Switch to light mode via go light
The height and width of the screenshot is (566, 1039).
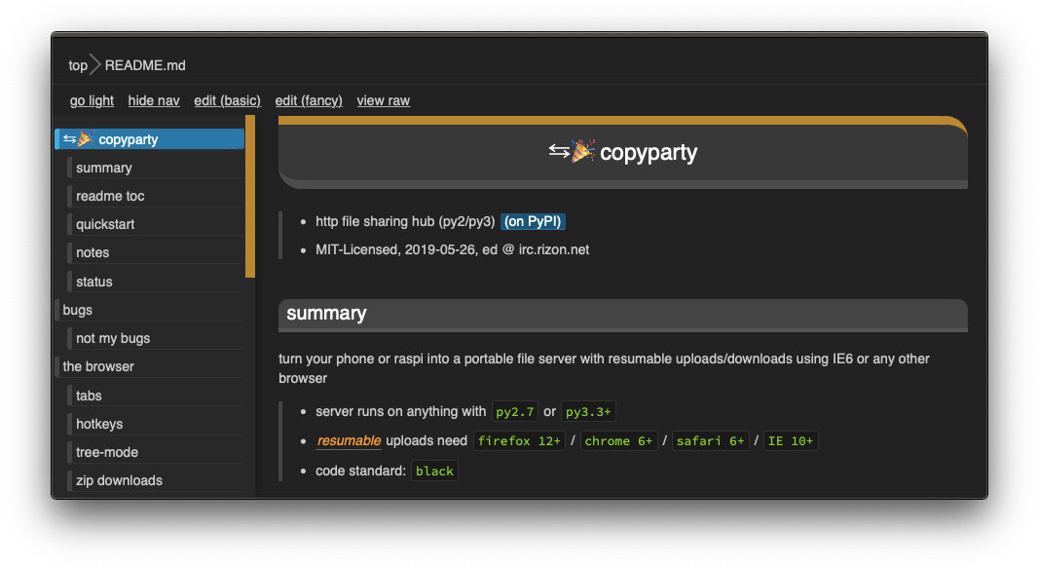click(x=91, y=100)
